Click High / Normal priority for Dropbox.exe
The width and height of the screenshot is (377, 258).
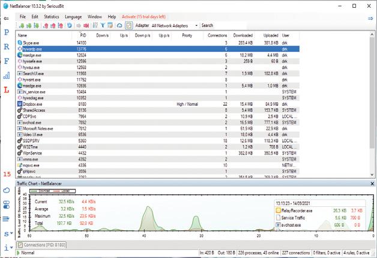187,104
